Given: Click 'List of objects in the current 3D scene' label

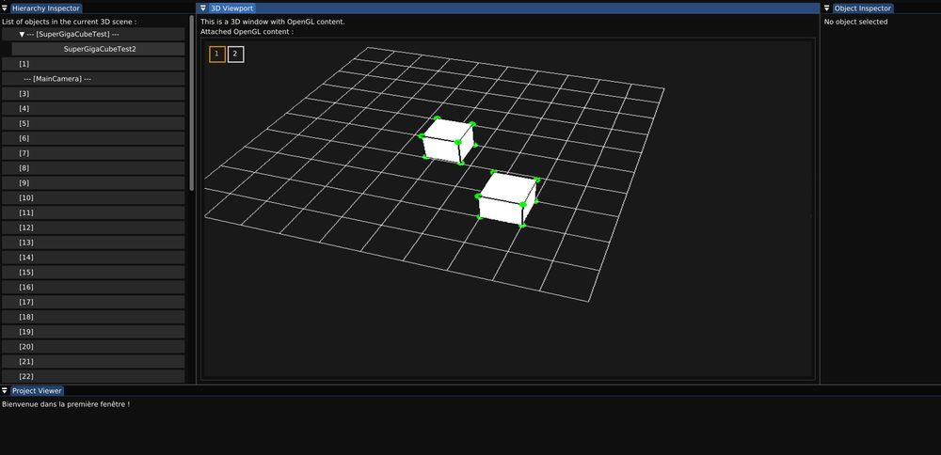Looking at the screenshot, I should pos(69,22).
